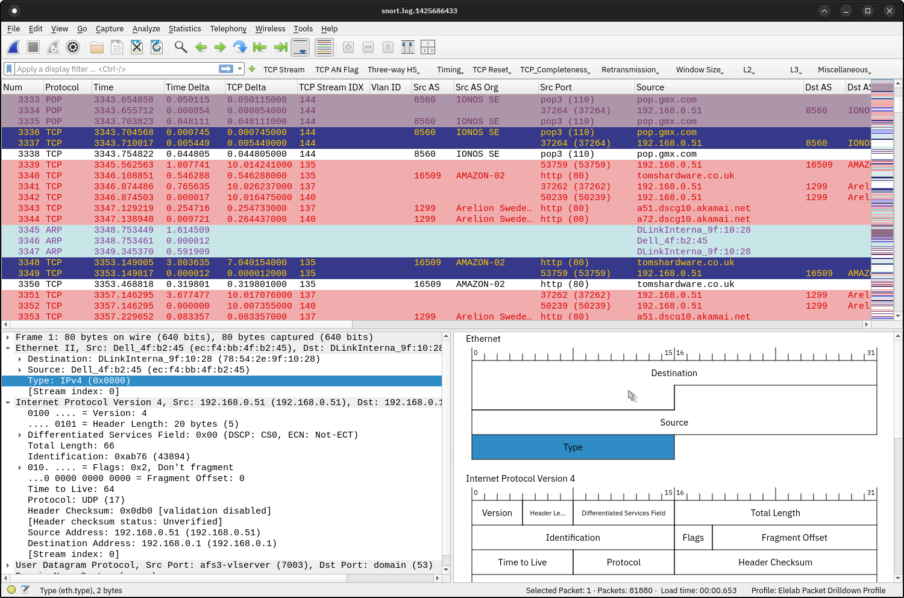Restart the current capture

52,47
